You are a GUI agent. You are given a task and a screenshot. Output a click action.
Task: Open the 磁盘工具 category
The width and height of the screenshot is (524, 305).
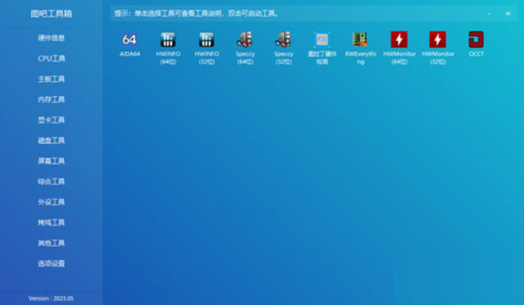click(51, 141)
